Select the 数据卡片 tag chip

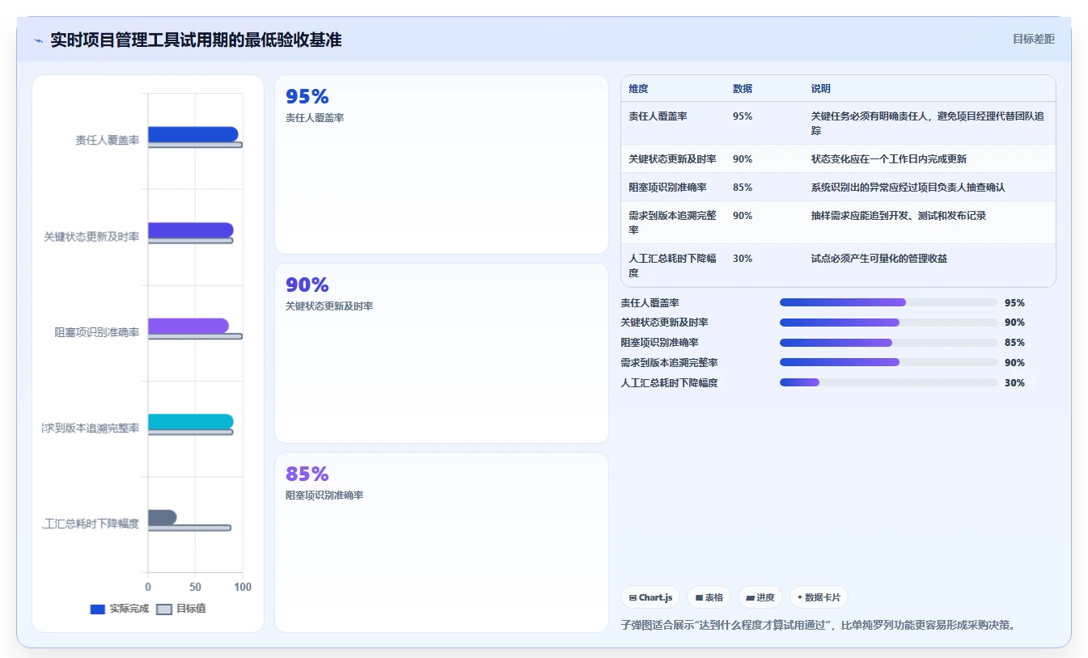pyautogui.click(x=819, y=597)
